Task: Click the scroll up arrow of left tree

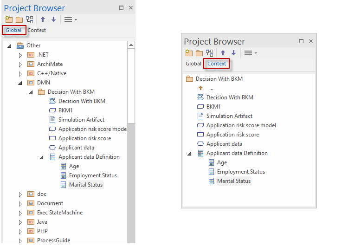Action: pyautogui.click(x=131, y=45)
